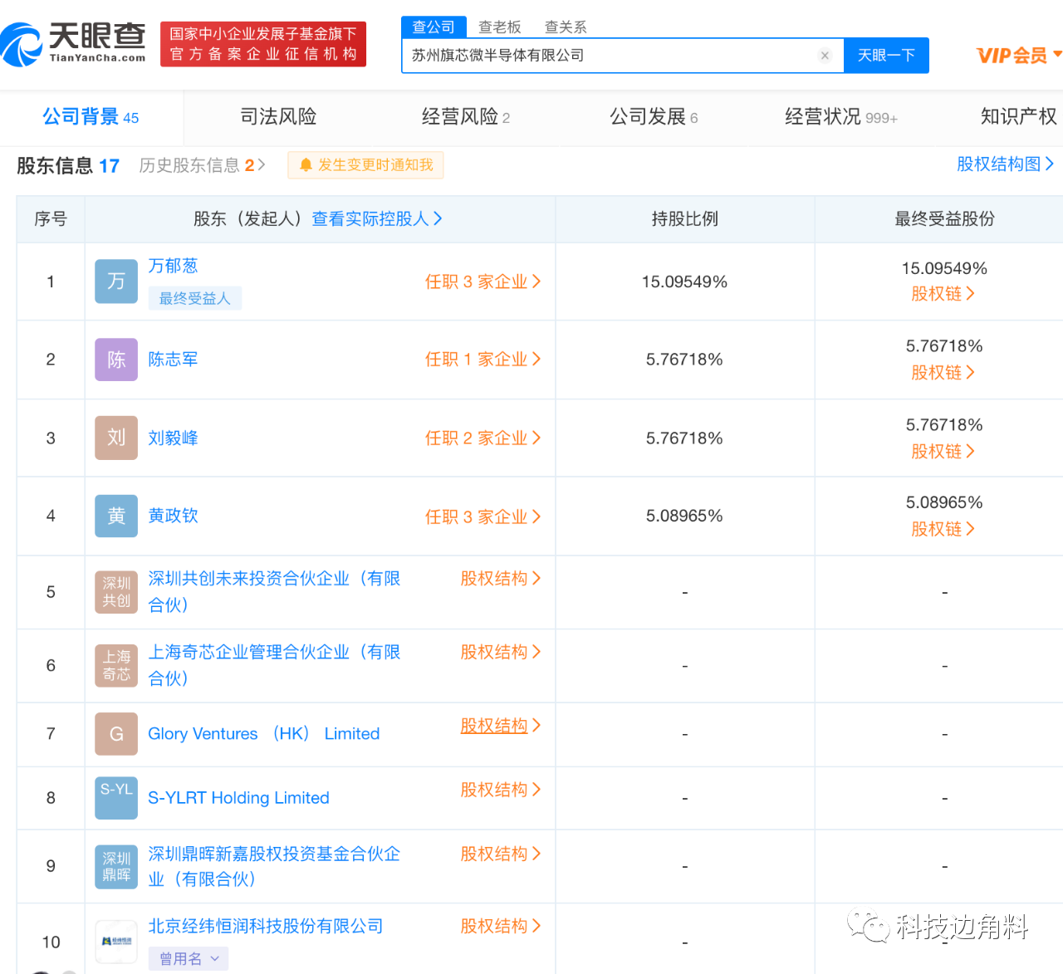
Task: Open shareholder 万郁葱 profile
Action: tap(173, 266)
